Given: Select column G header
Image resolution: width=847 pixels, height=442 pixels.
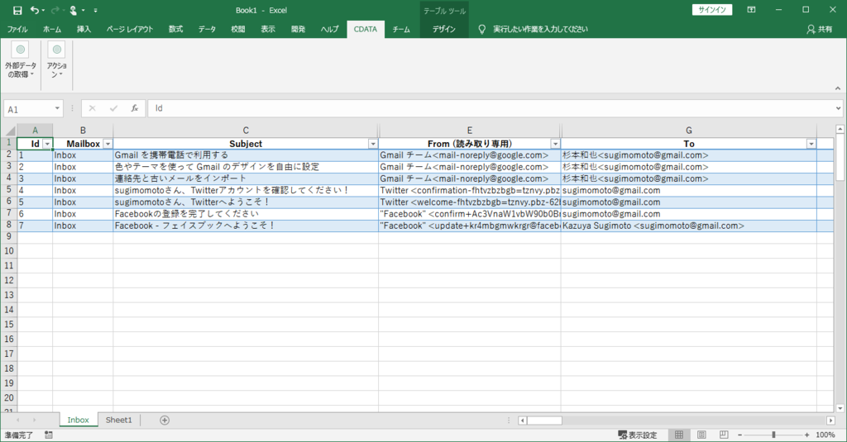Looking at the screenshot, I should 689,130.
